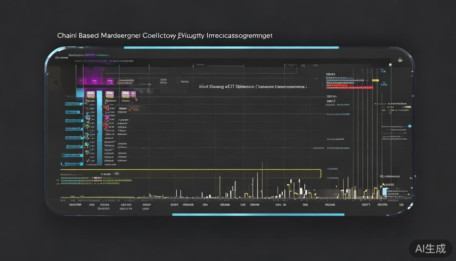Click the magenta icon in the second icon column
This screenshot has height=261, width=456.
point(106,117)
